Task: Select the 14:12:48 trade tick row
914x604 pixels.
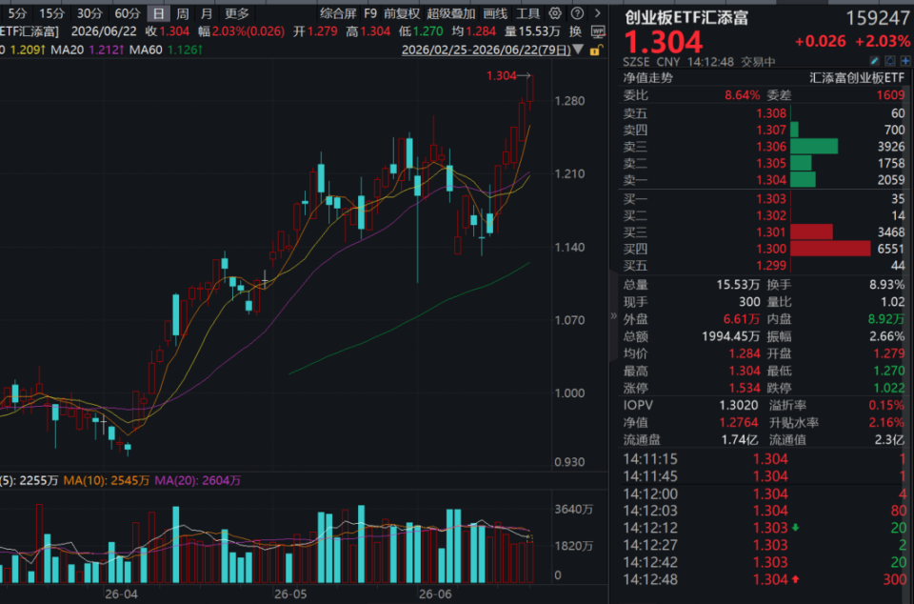Action: tap(765, 579)
